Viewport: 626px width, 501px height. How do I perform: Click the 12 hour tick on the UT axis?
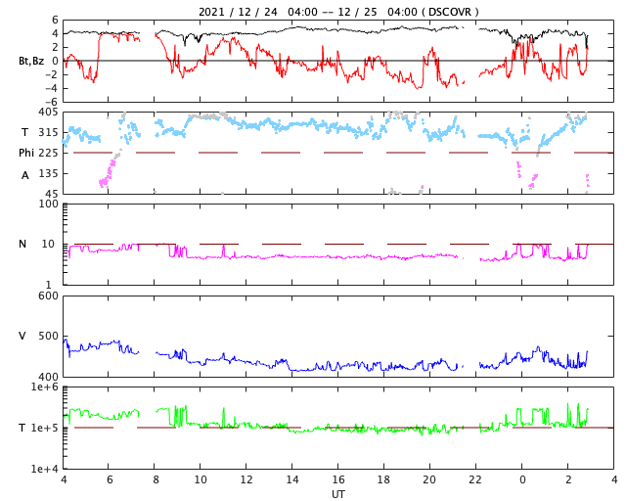tap(246, 479)
